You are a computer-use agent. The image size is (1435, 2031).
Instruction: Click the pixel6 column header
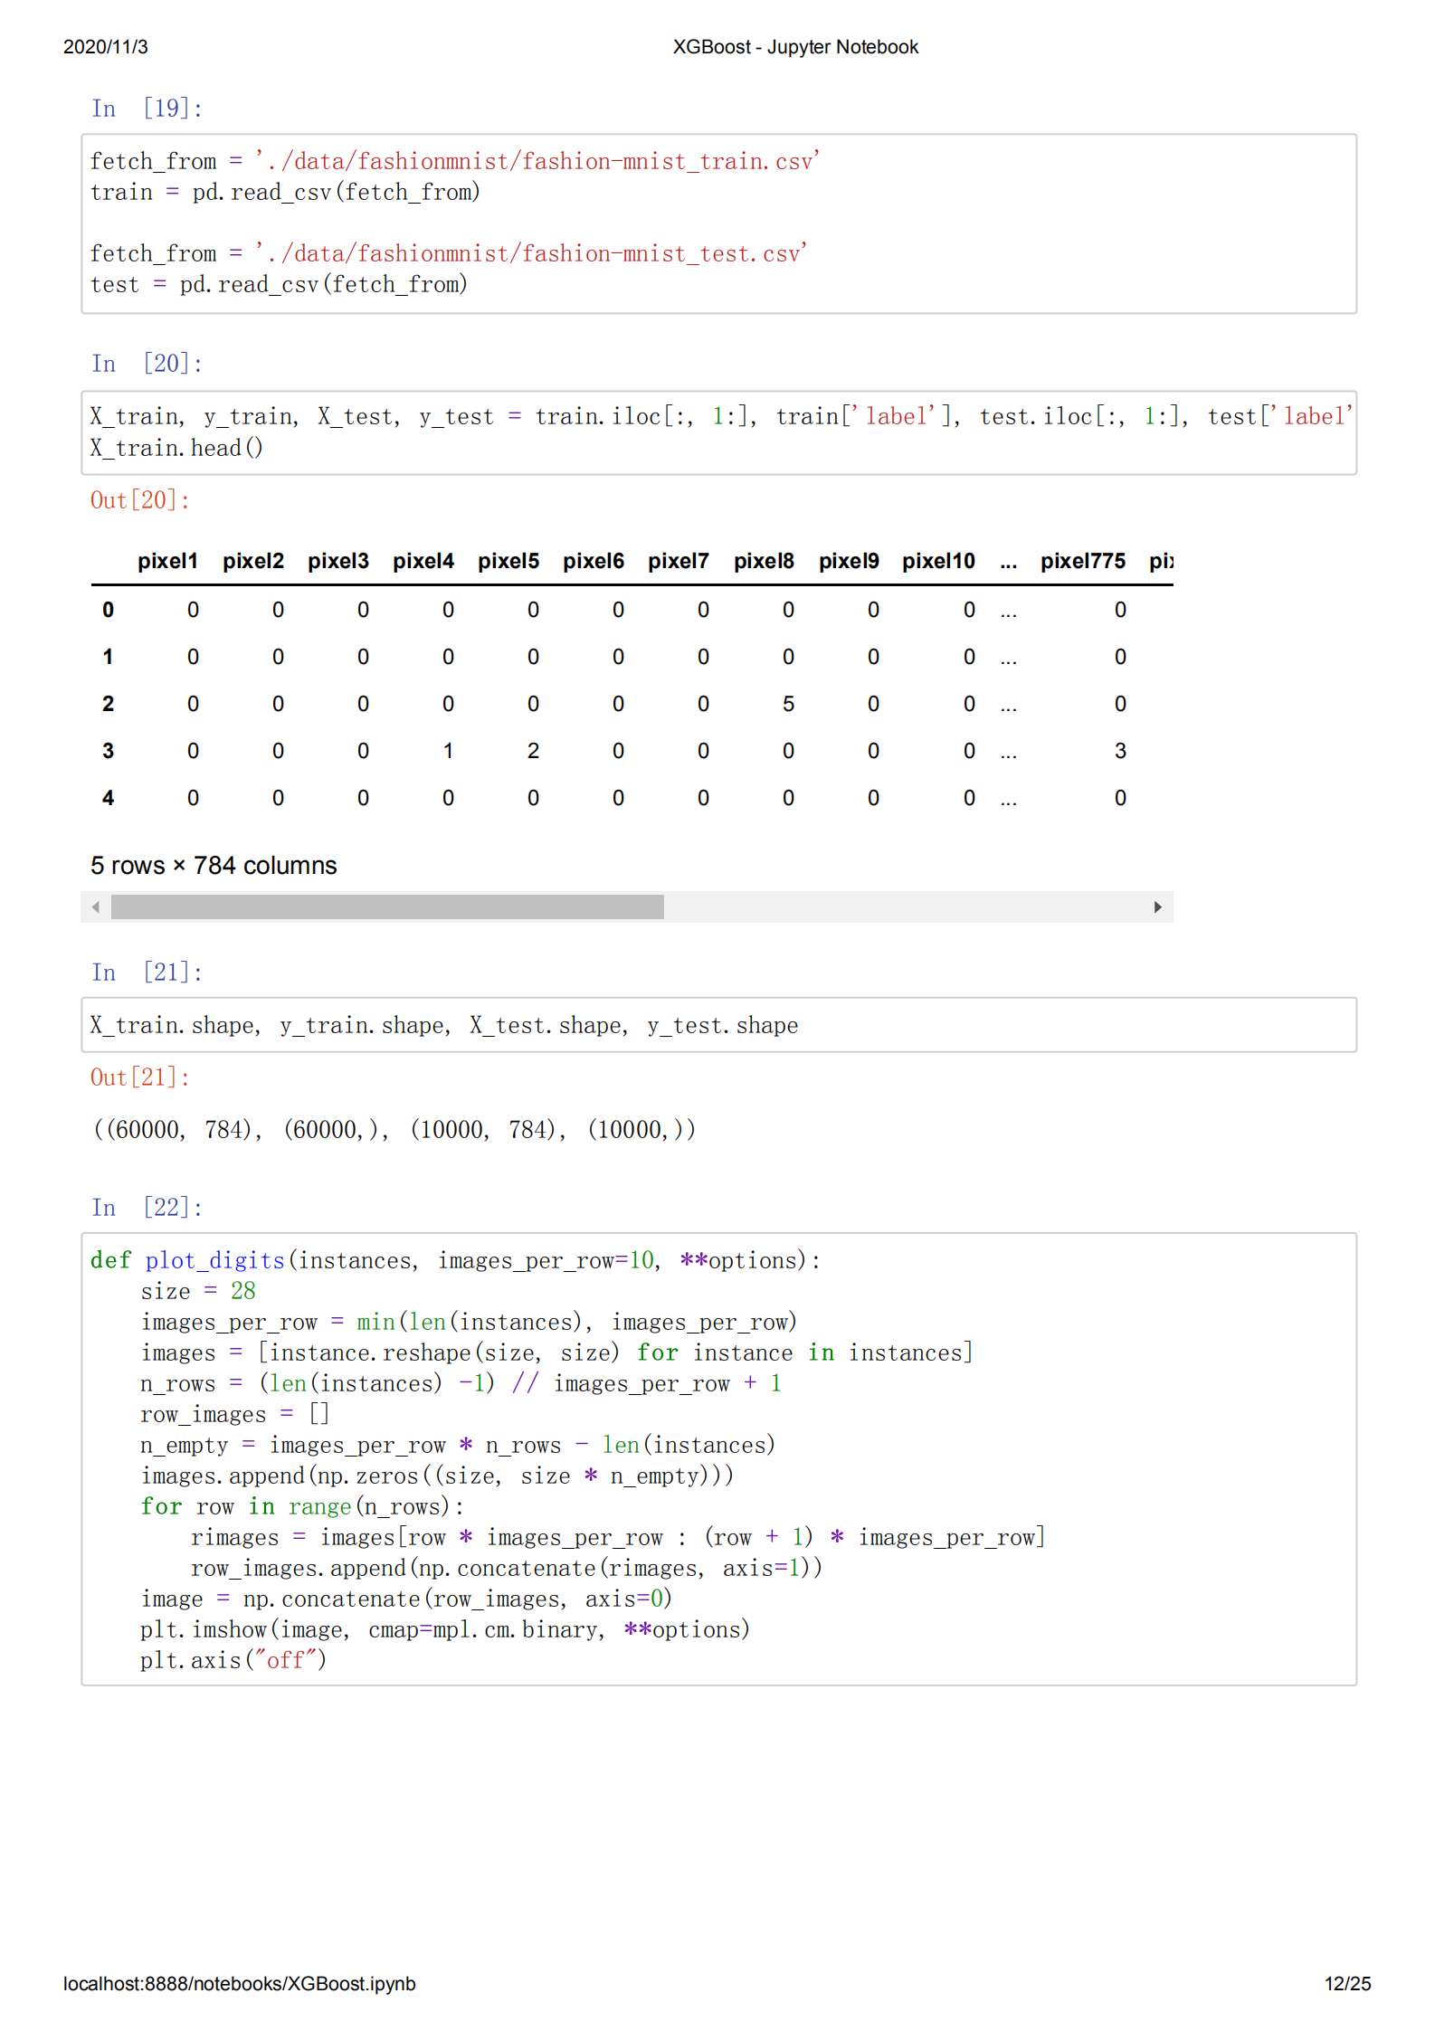coord(594,561)
